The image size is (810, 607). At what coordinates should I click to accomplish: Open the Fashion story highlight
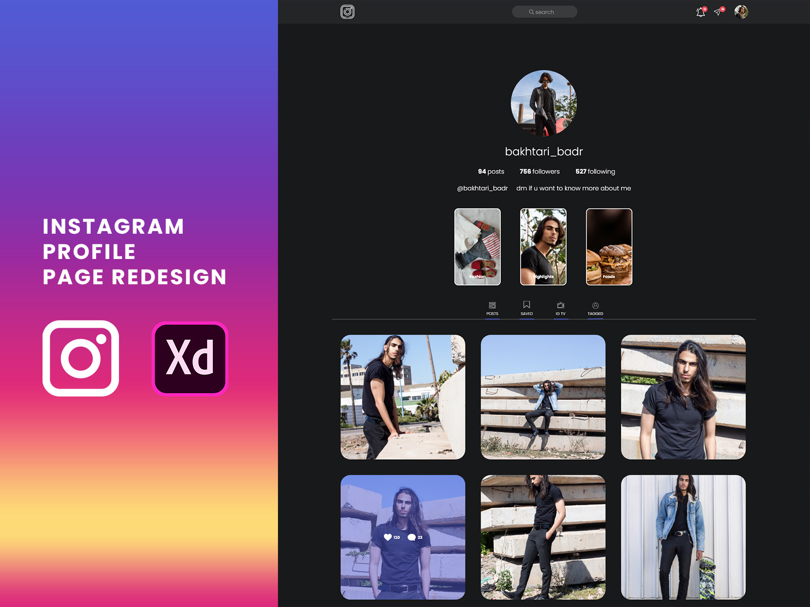(x=477, y=247)
